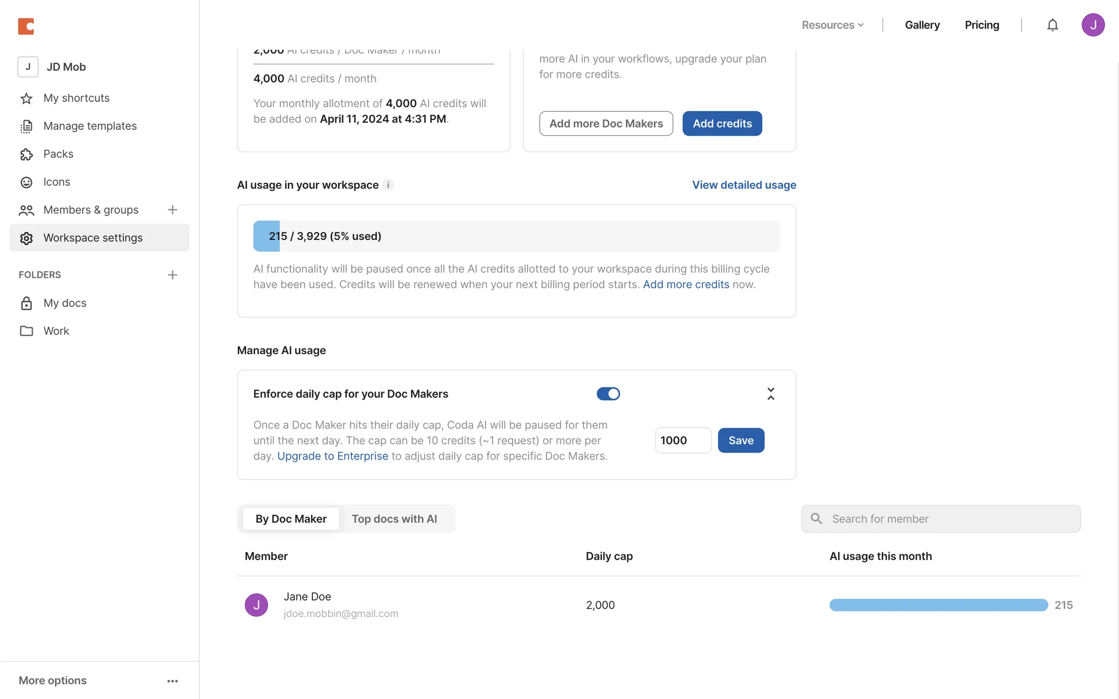This screenshot has width=1119, height=699.
Task: Open View detailed usage link
Action: click(744, 185)
